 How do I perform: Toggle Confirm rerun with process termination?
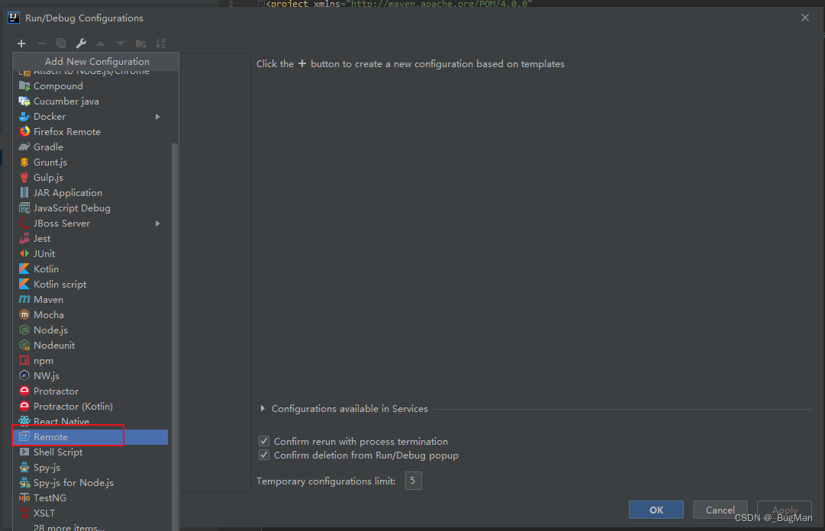(264, 441)
